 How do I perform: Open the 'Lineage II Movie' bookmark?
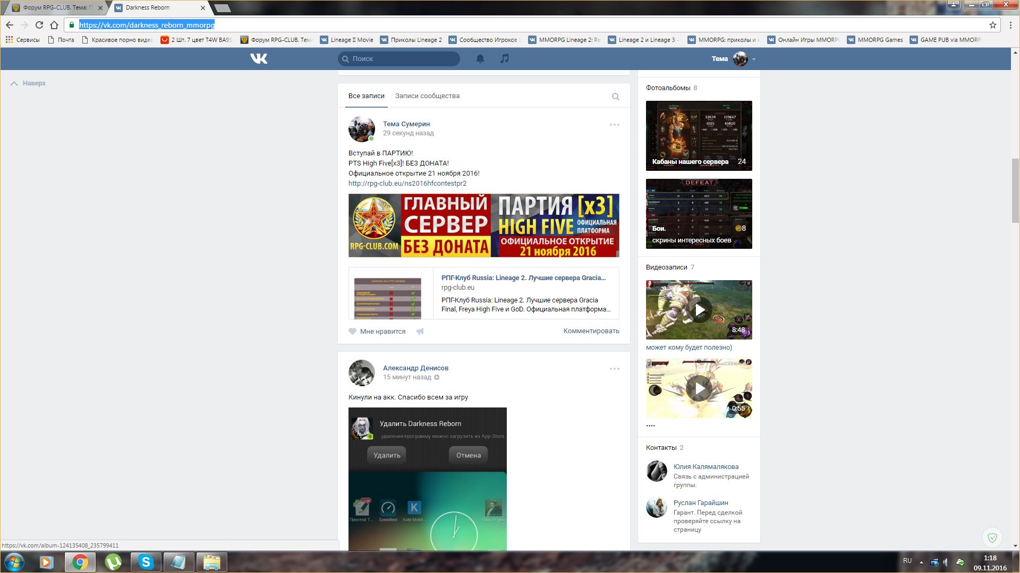tap(347, 40)
